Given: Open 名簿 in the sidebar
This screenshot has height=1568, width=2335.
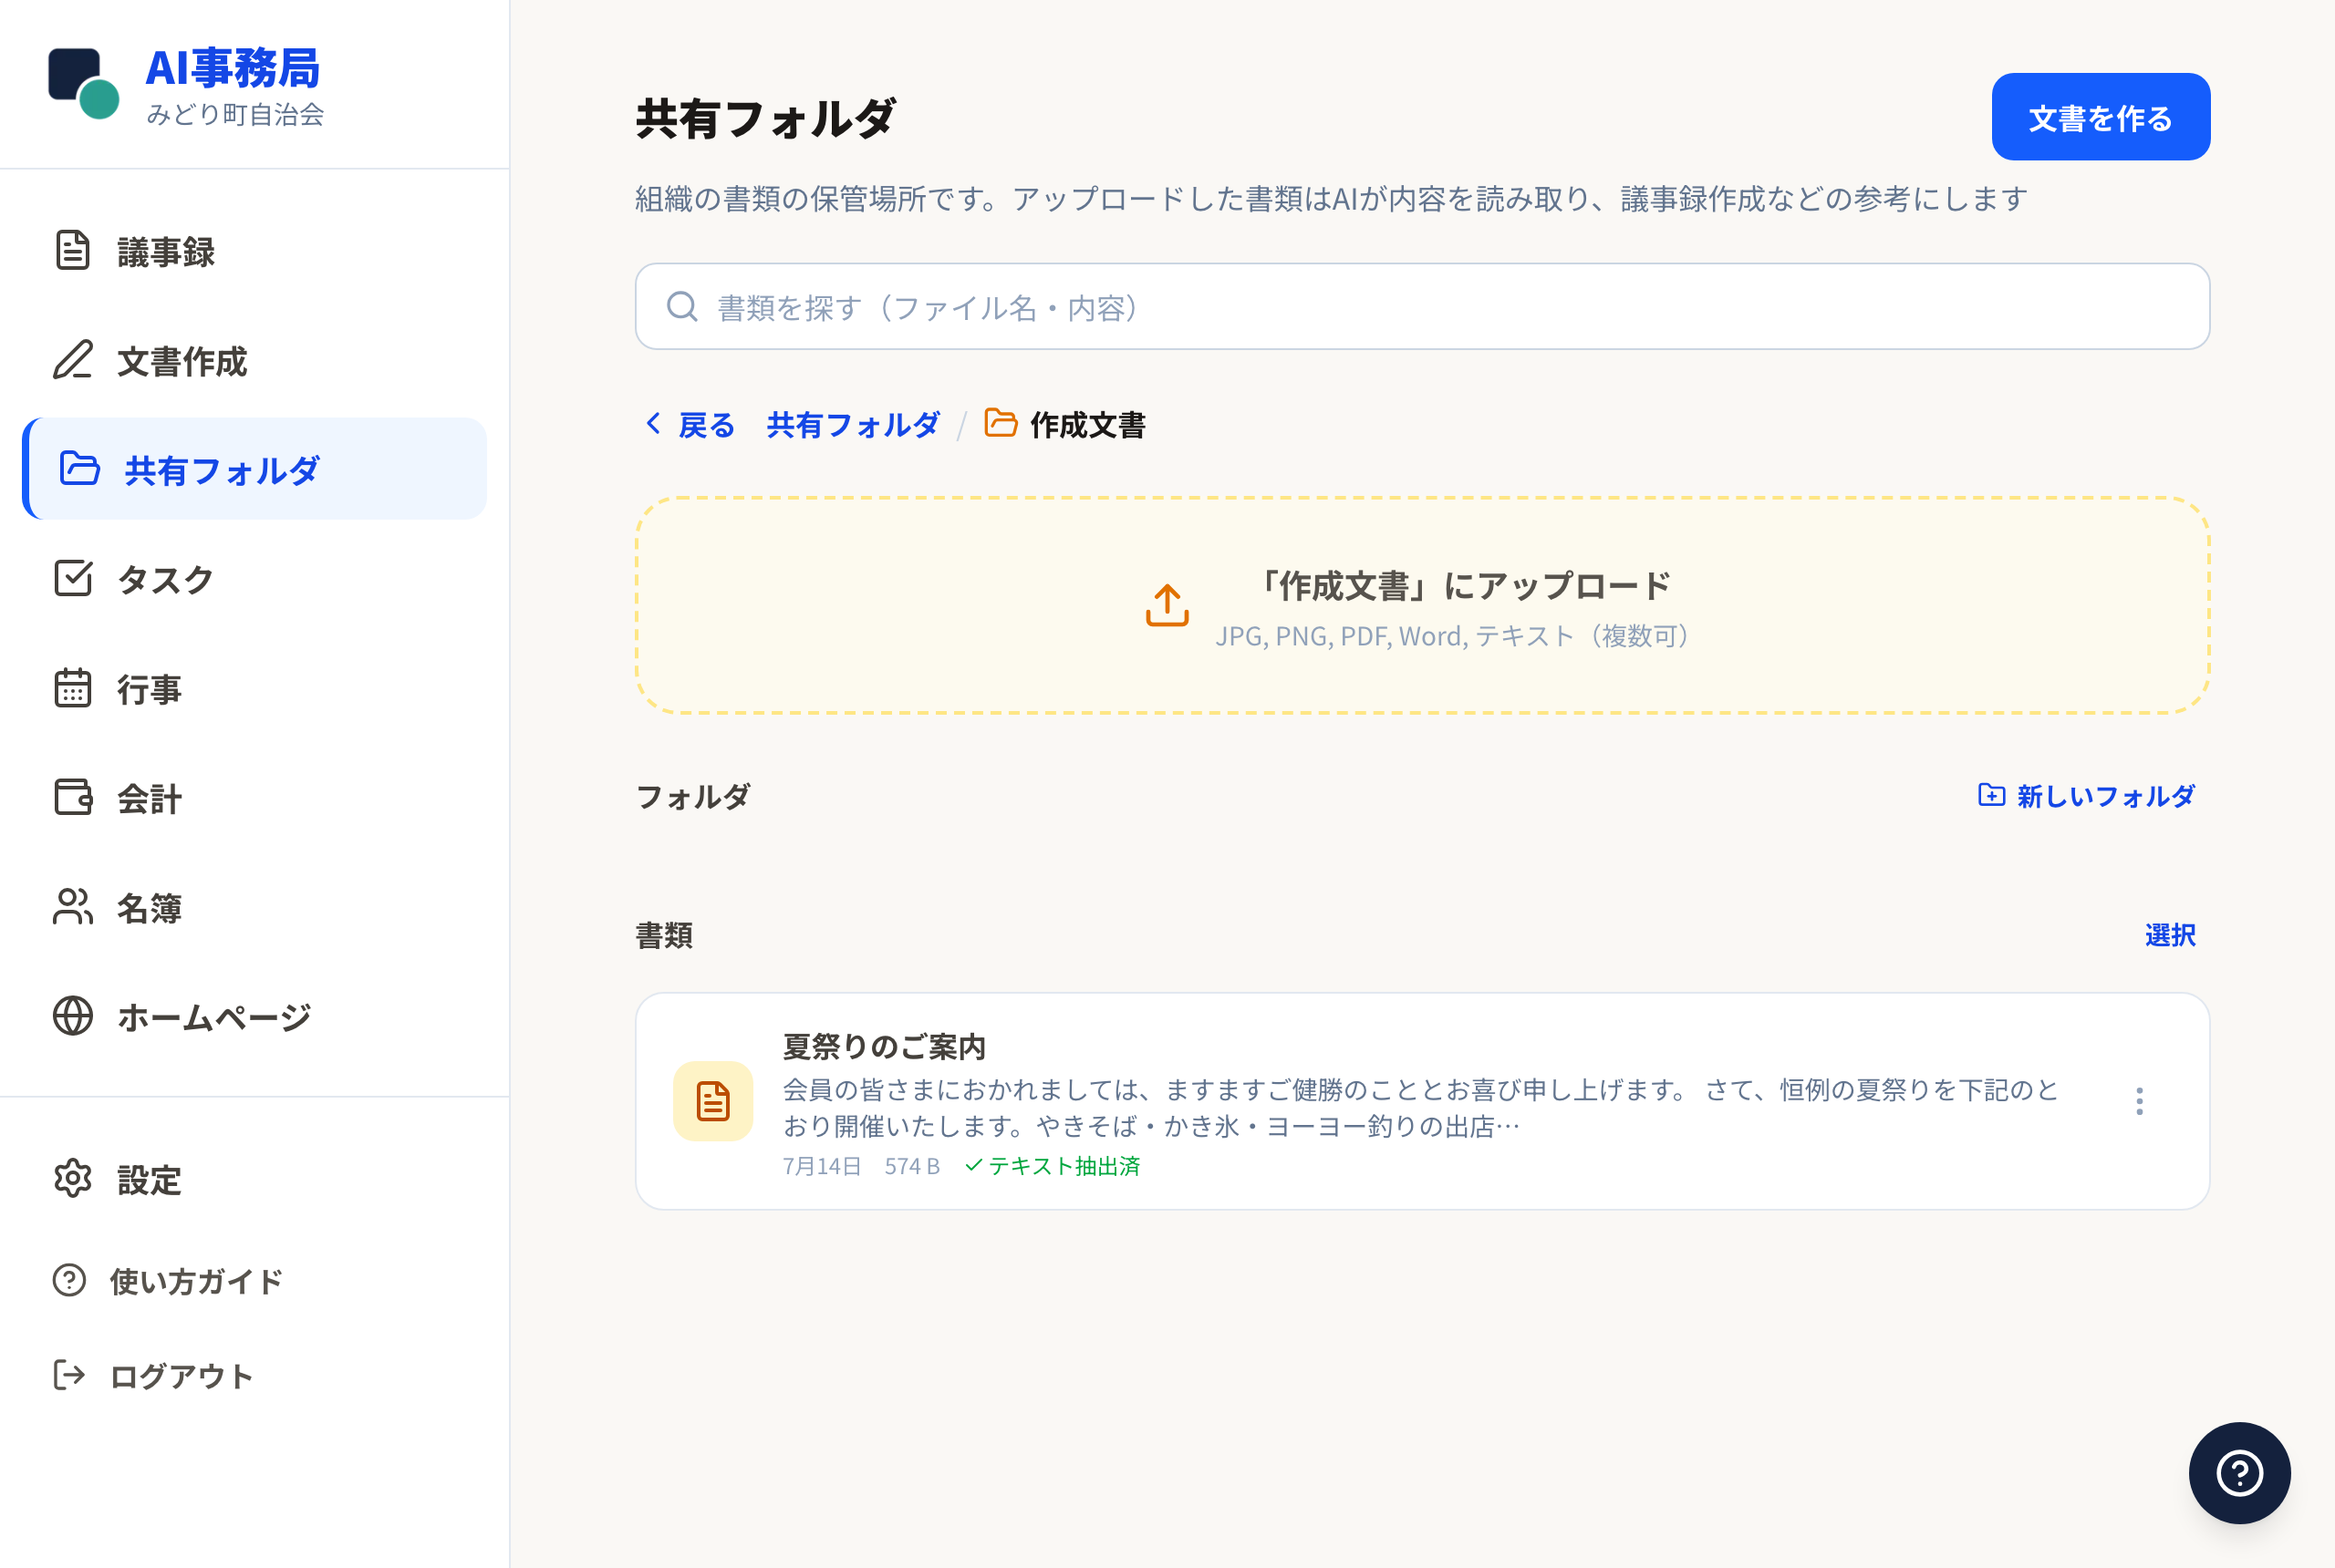Looking at the screenshot, I should (x=254, y=906).
